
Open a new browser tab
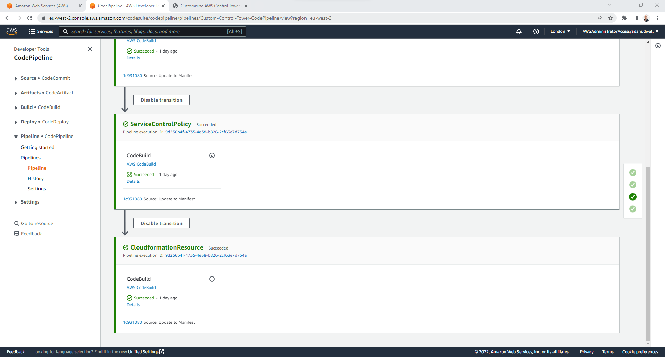[259, 6]
